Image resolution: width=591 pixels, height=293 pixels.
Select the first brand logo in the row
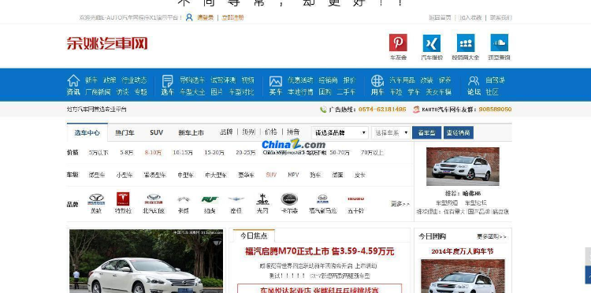tap(96, 199)
